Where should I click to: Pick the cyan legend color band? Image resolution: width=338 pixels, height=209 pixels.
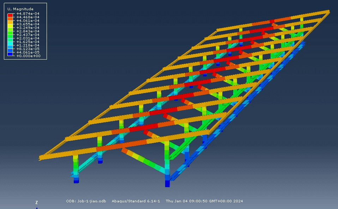click(11, 43)
